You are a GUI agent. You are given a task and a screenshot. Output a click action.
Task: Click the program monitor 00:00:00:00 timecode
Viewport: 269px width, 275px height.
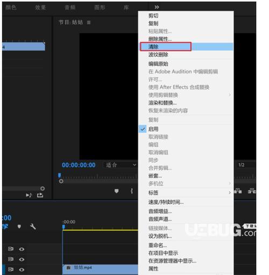click(x=79, y=165)
